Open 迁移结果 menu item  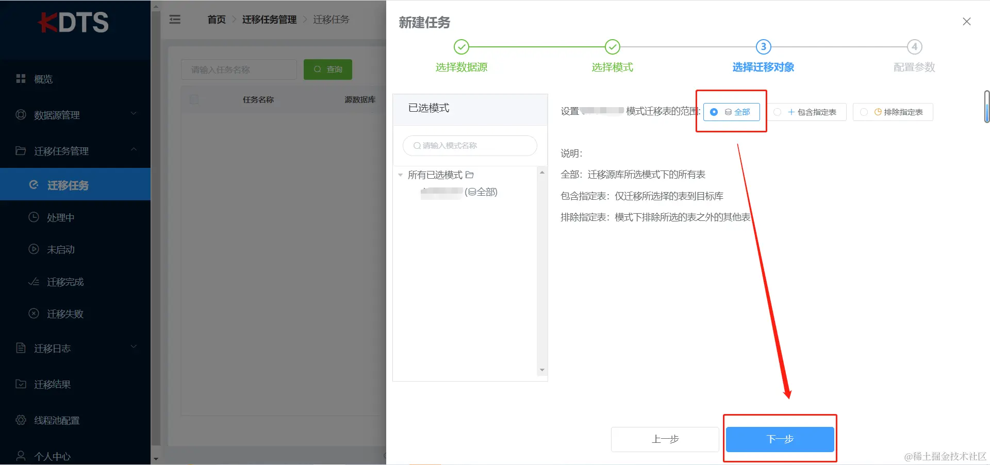pyautogui.click(x=75, y=384)
